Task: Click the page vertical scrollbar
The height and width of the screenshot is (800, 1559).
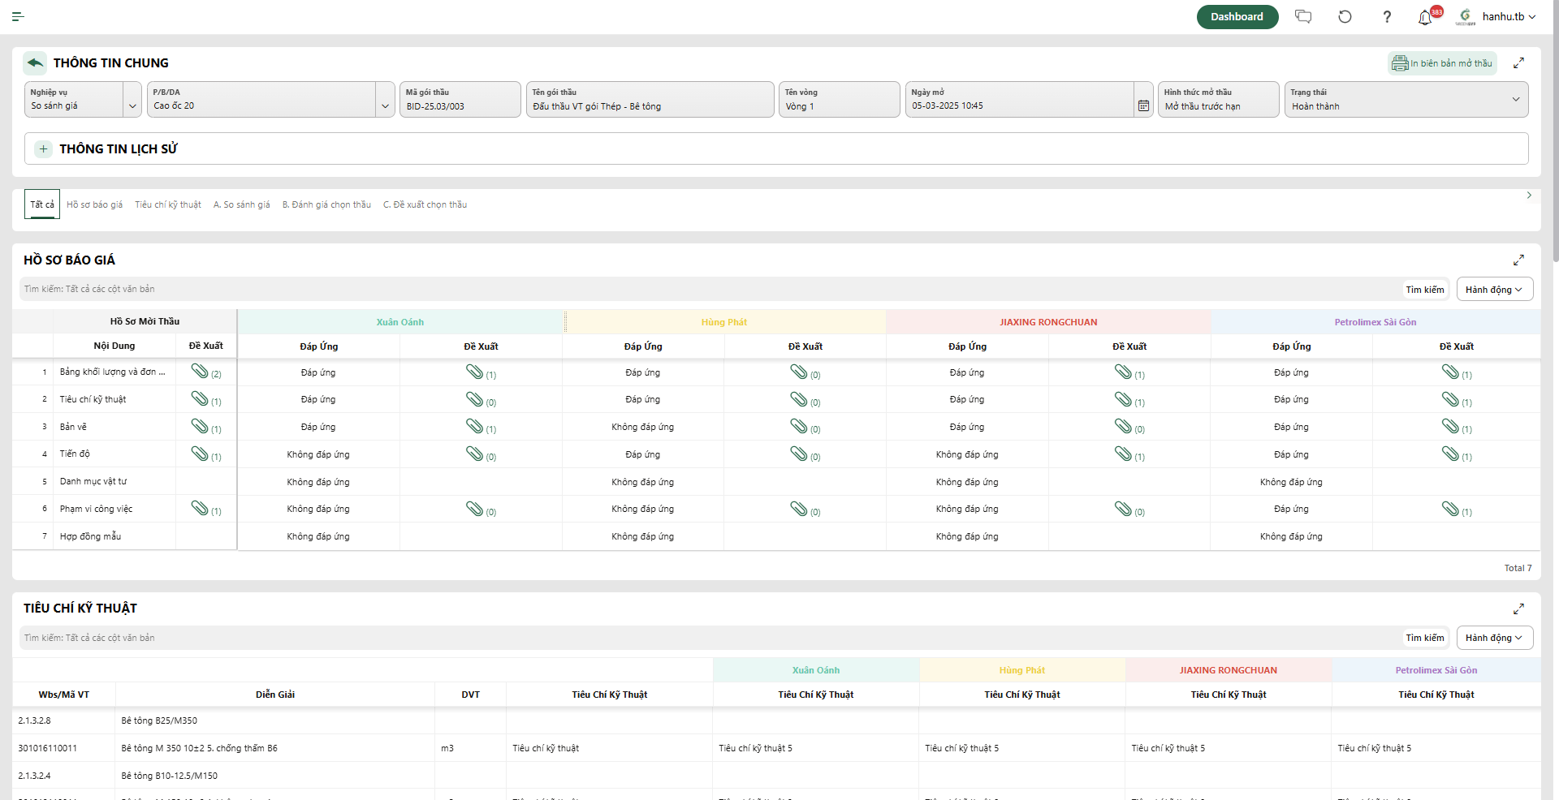Action: point(1555,130)
